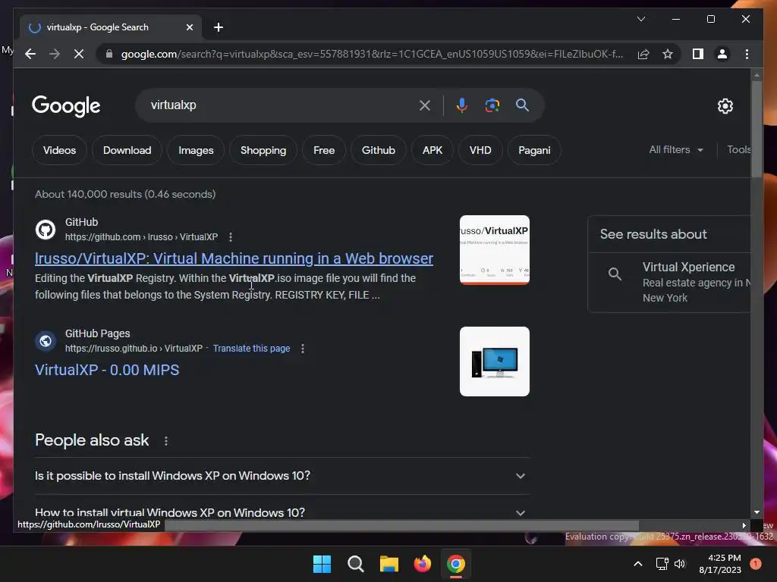Screen dimensions: 777x582
Task: Go back with the browser back arrow
Action: point(30,54)
